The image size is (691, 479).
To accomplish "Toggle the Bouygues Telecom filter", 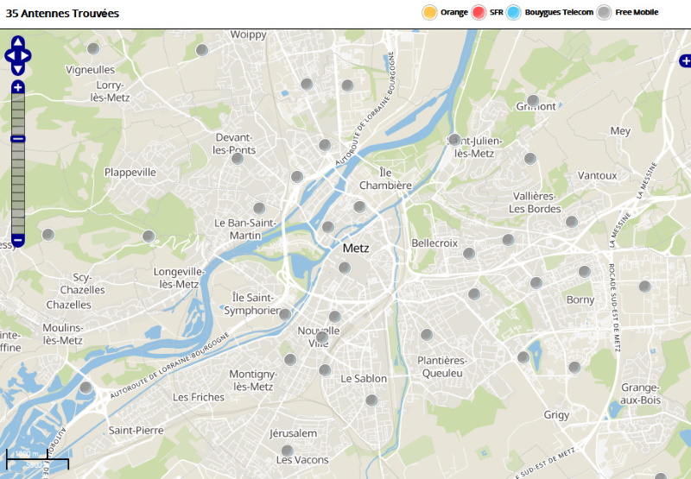I will 514,12.
